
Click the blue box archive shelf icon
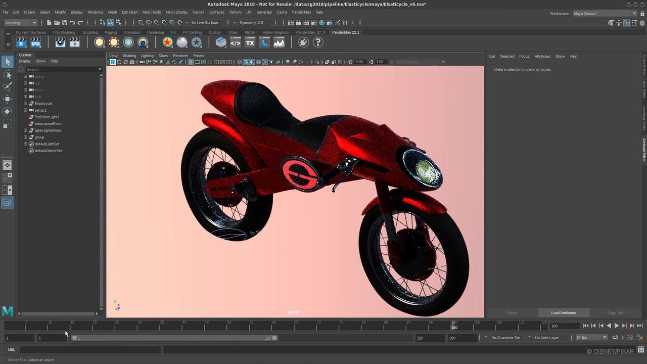221,42
